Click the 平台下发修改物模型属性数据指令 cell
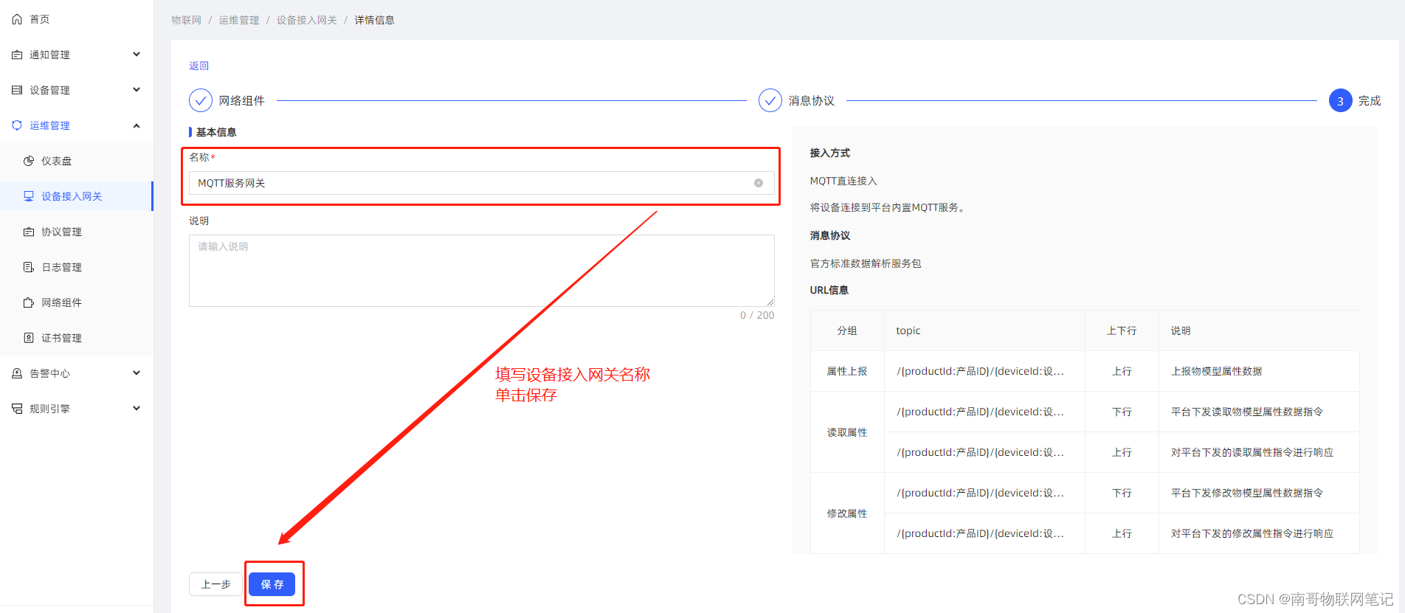 click(x=1259, y=493)
